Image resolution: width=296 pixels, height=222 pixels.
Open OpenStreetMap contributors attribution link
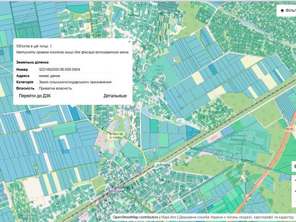[136, 217]
